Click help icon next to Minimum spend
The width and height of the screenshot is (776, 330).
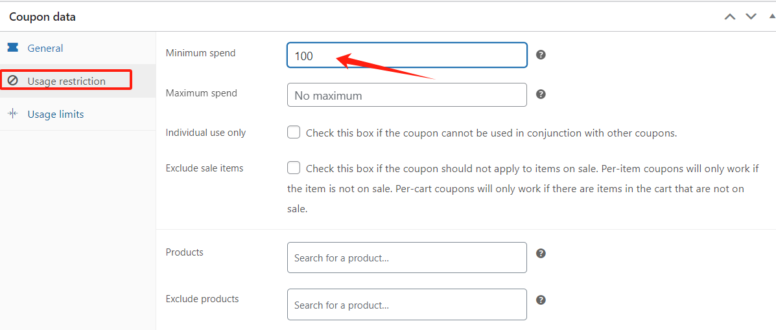[x=541, y=55]
